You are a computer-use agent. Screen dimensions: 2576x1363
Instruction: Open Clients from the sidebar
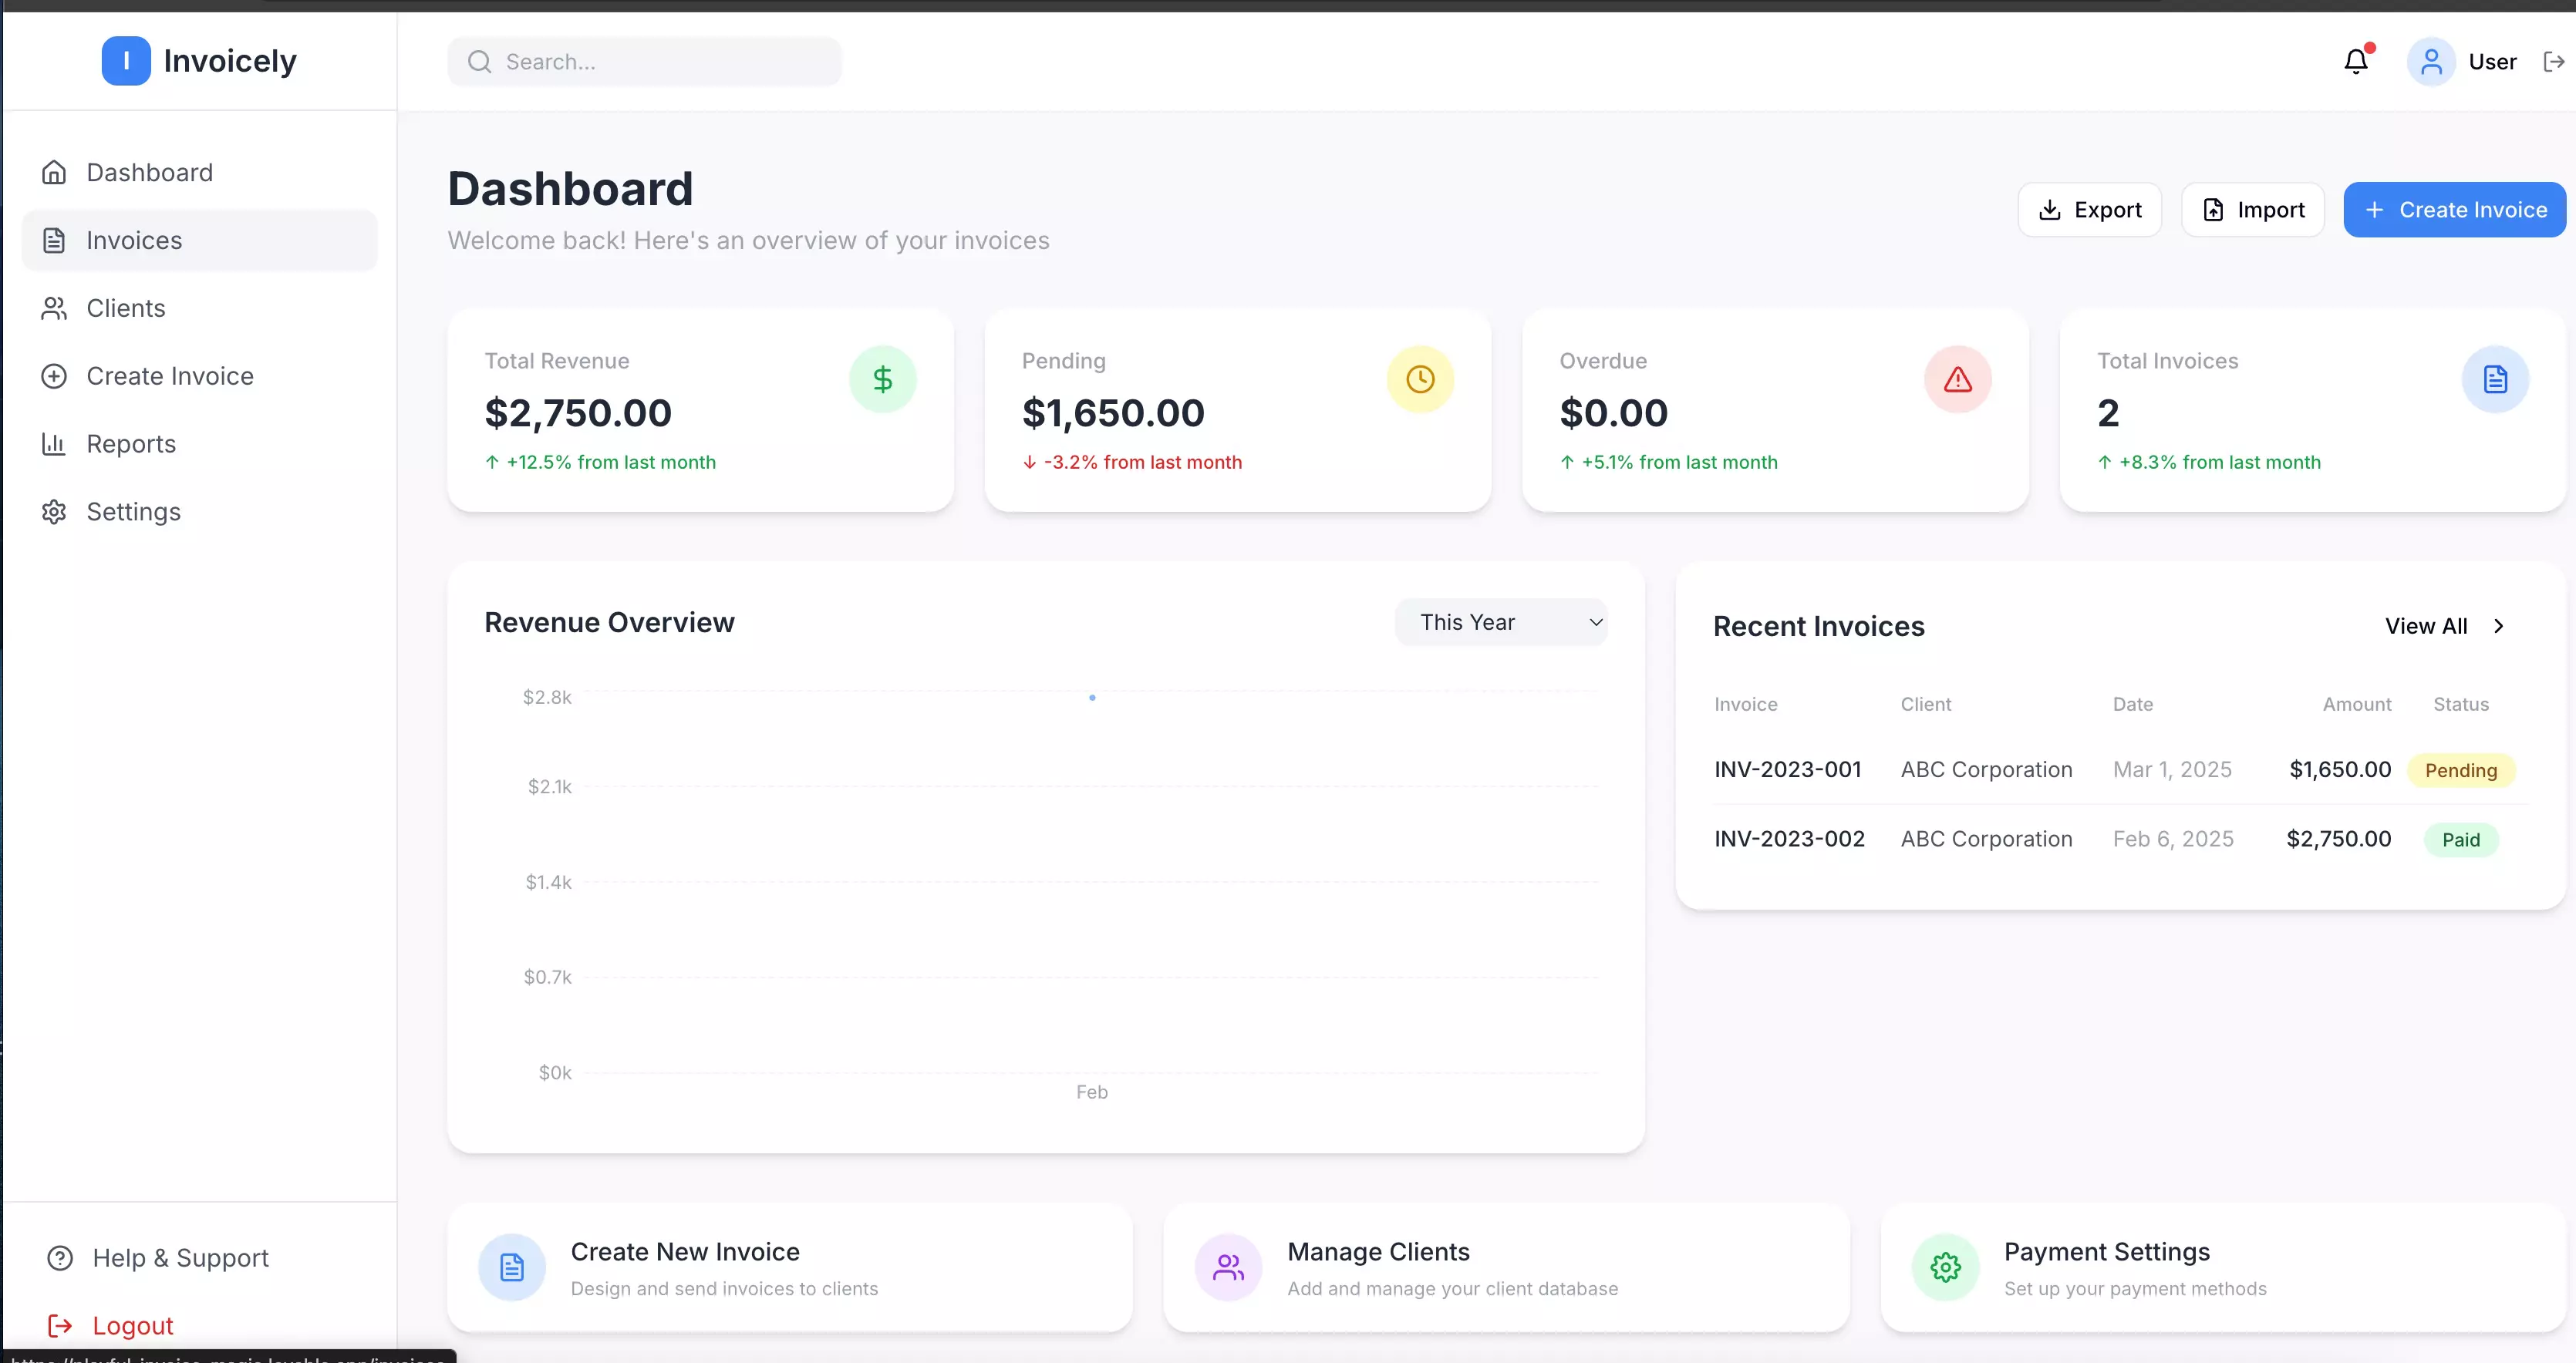pos(126,309)
